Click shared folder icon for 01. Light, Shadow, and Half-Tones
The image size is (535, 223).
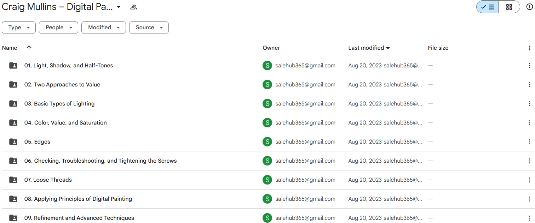13,66
